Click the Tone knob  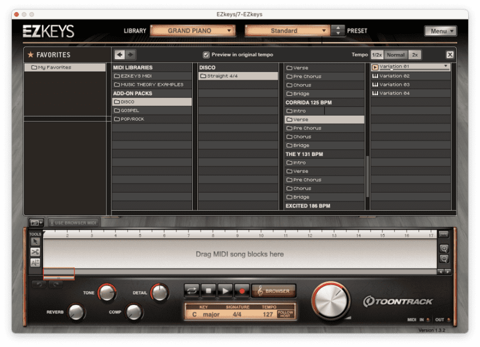pos(107,293)
